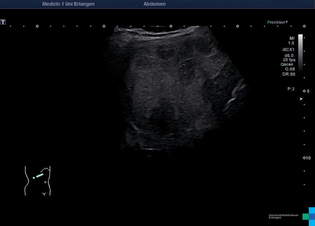Viewport: 315px width, 226px height.
Task: Click the 10 cm depth diamond marker
Action: 304,158
